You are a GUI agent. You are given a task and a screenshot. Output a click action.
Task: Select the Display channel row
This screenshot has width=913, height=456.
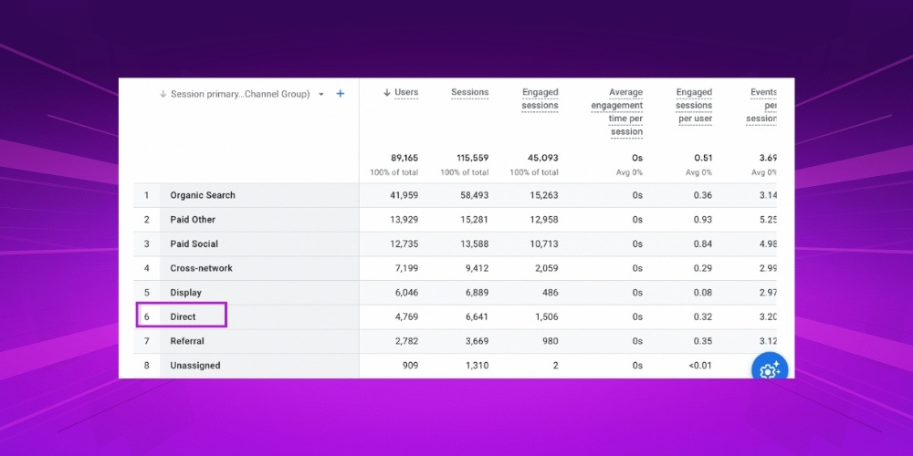click(185, 293)
